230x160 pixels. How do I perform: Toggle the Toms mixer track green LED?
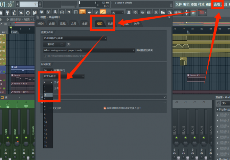26,138
